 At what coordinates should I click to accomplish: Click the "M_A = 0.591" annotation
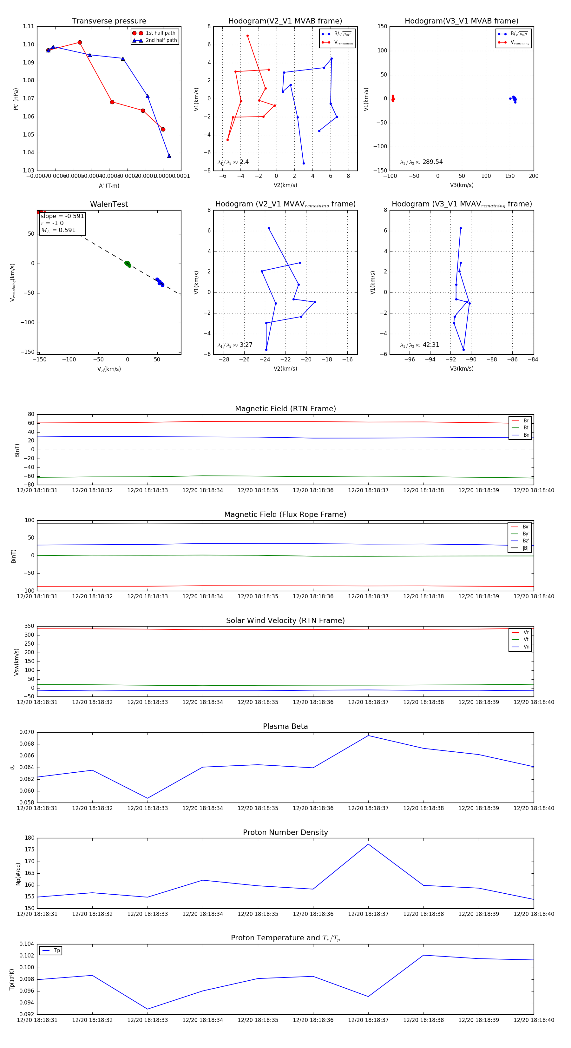pos(58,230)
